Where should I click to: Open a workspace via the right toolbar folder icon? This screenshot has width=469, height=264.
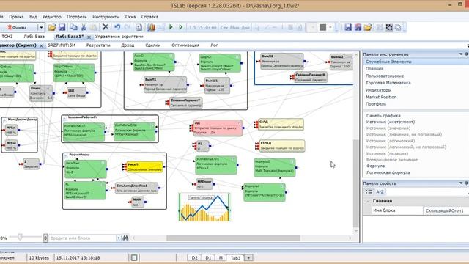tap(368, 28)
